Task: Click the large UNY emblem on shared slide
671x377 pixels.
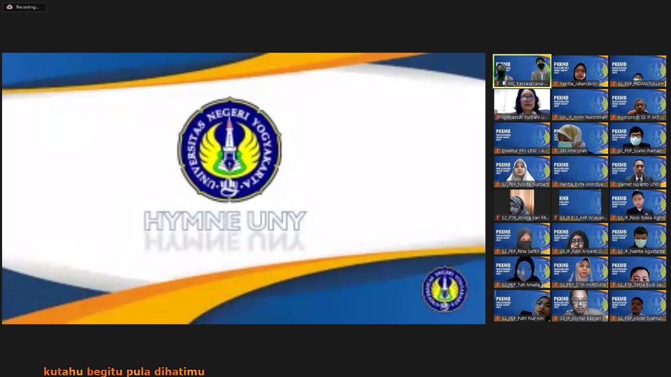Action: pyautogui.click(x=229, y=150)
